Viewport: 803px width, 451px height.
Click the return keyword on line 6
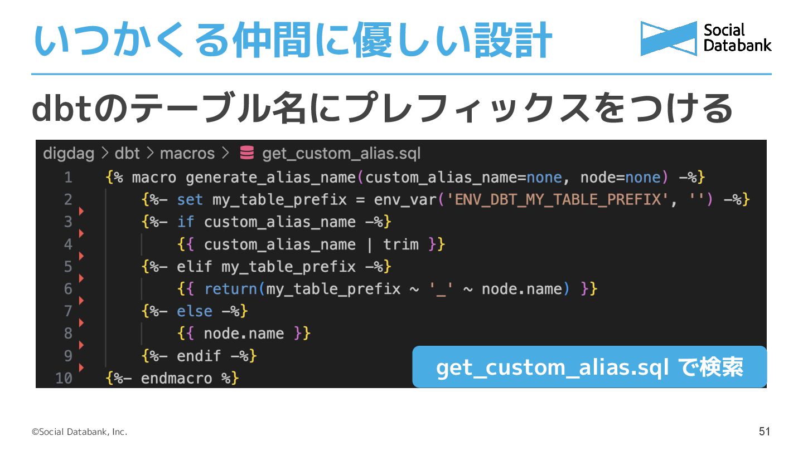[x=230, y=289]
